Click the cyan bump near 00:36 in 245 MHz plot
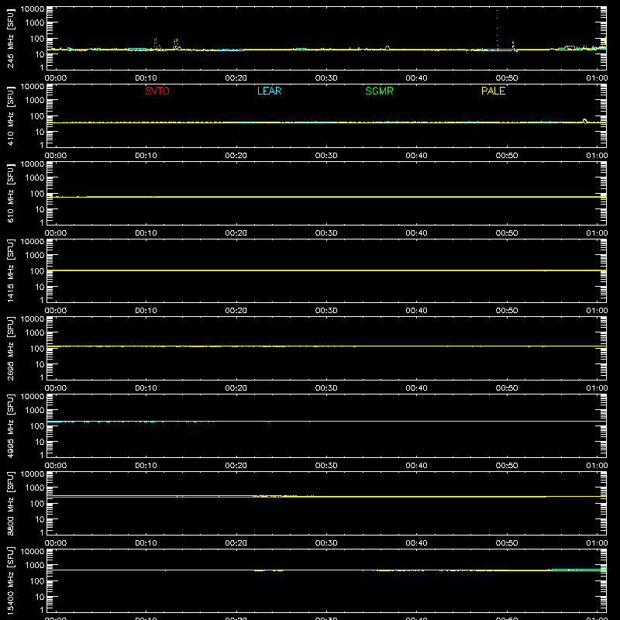Image resolution: width=620 pixels, height=620 pixels. (387, 48)
